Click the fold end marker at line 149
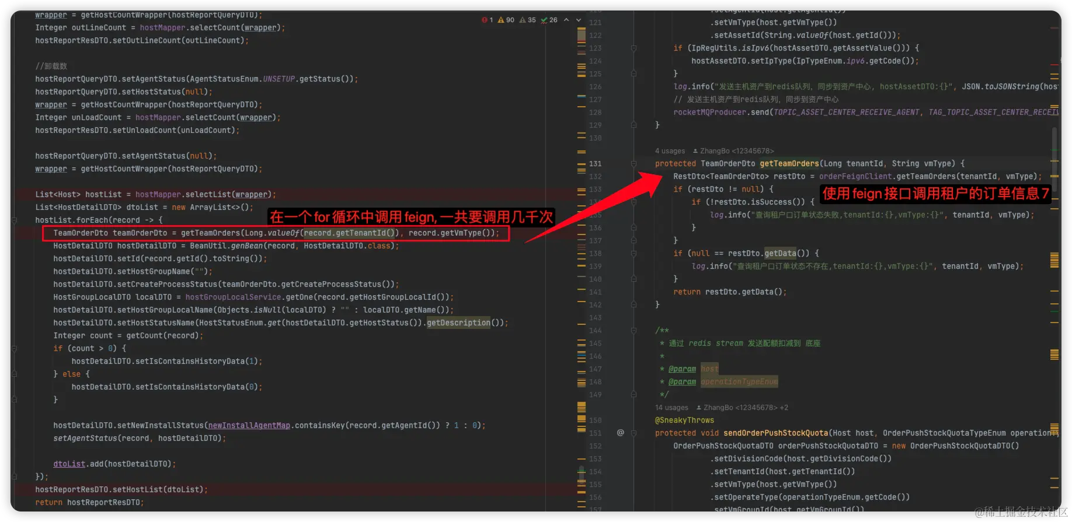1072x522 pixels. [x=634, y=394]
